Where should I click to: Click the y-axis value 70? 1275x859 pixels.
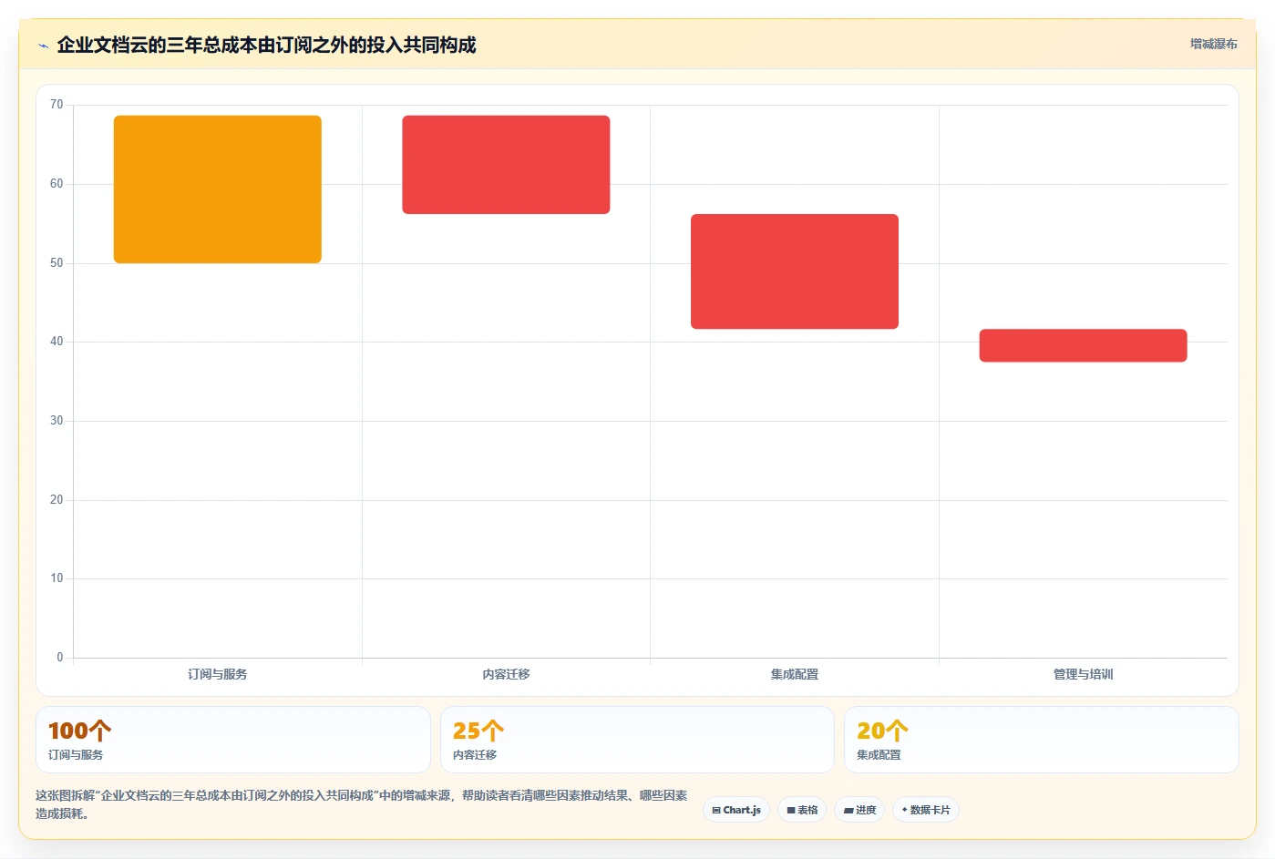point(57,105)
